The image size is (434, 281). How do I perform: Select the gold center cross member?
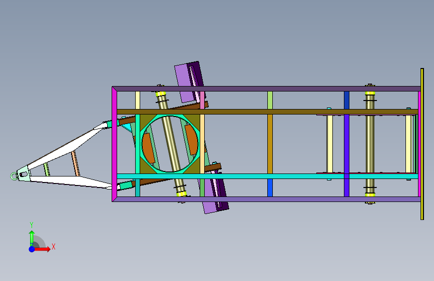(270, 144)
